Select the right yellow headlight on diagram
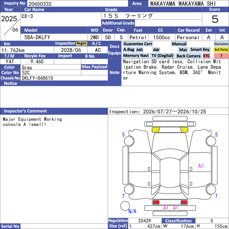The height and width of the screenshot is (229, 229). [184, 130]
